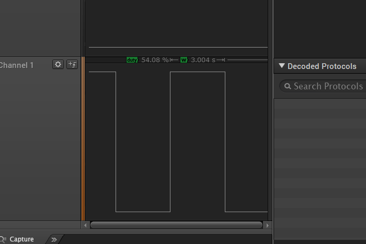This screenshot has height=244, width=366.
Task: Click the orange Channel 1 color bar
Action: pyautogui.click(x=83, y=138)
